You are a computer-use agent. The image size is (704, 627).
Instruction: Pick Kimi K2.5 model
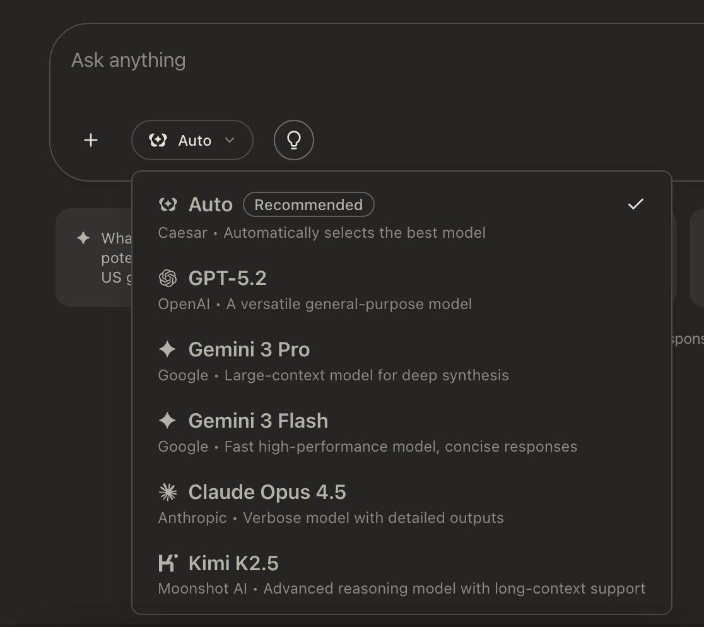[401, 575]
